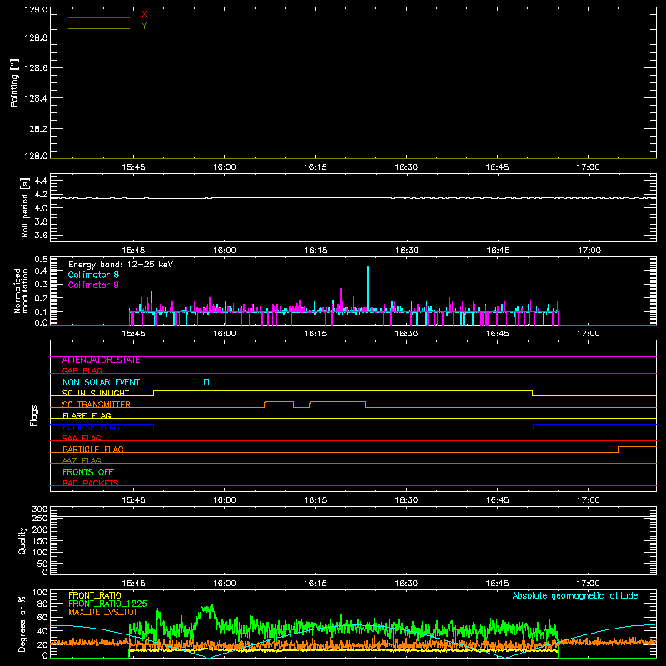Click the orange PARTICLE_FLAG label

tap(93, 450)
